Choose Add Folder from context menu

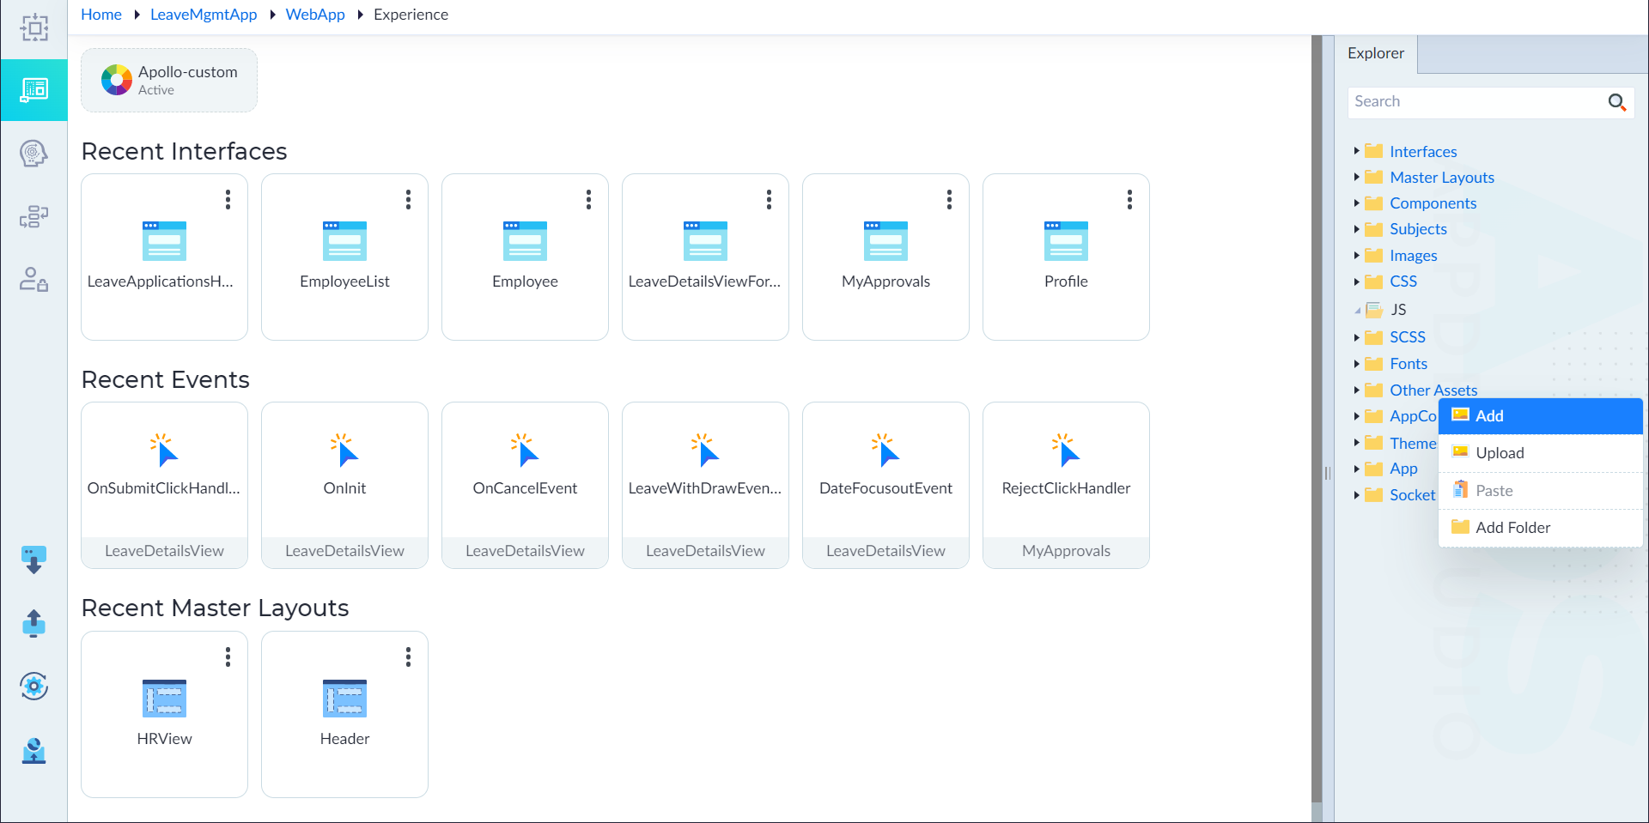point(1540,528)
